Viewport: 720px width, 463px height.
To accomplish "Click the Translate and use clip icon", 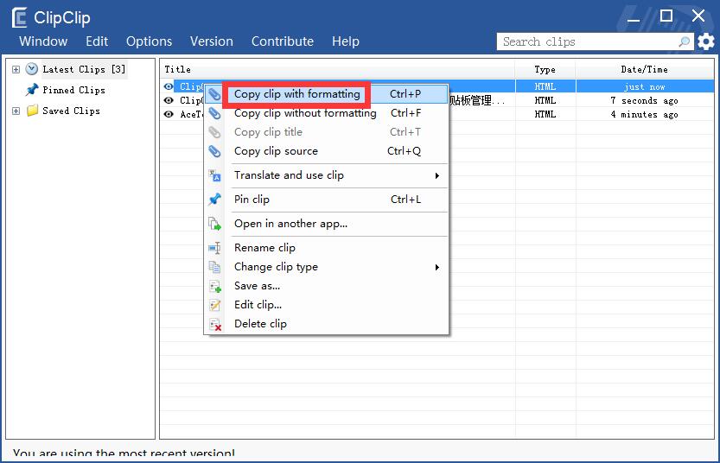I will click(x=214, y=175).
